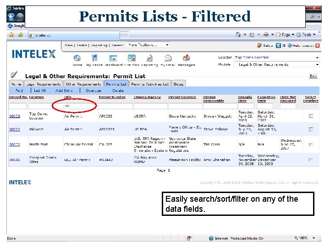This screenshot has width=330, height=247.
Task: Click the browser Print icon
Action: point(266,34)
